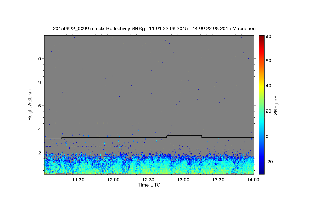Click the colorbar value 20

(x=268, y=111)
